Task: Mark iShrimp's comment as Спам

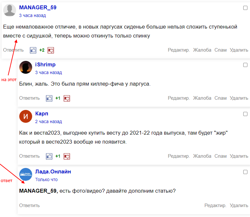Action: click(220, 98)
